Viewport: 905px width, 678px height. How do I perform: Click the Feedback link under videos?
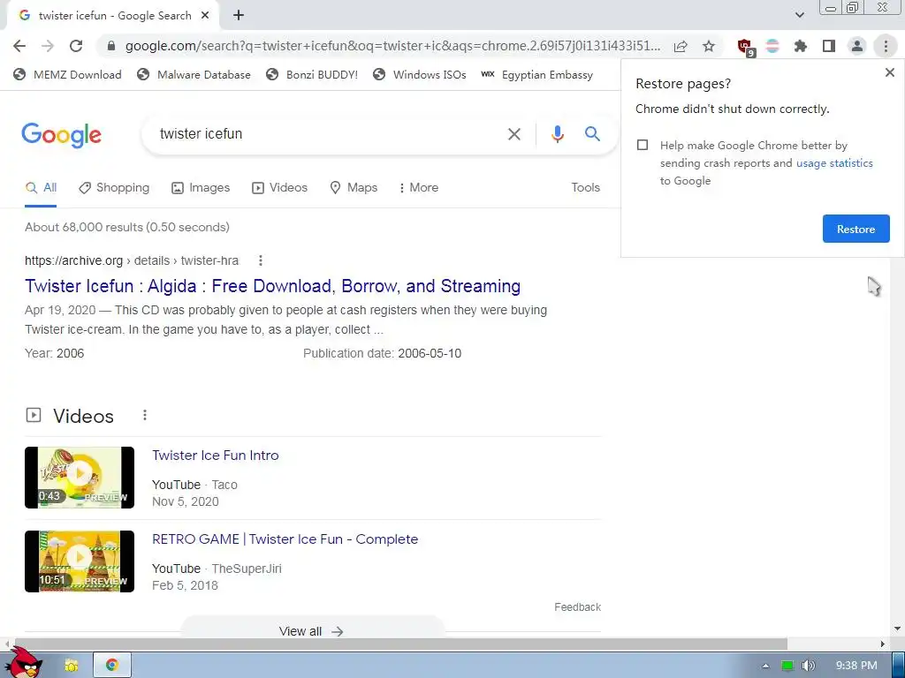tap(577, 607)
